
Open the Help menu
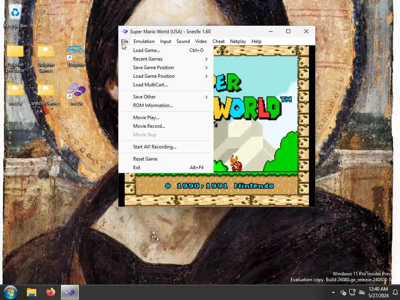coord(256,41)
